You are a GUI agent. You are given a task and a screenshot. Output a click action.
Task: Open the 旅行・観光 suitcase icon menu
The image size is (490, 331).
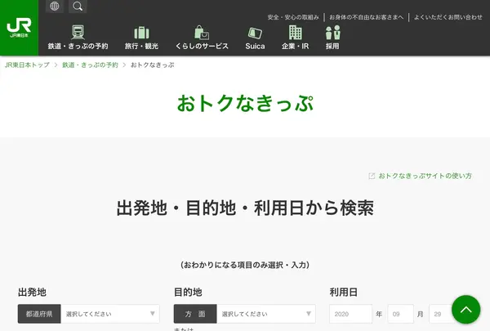(141, 38)
